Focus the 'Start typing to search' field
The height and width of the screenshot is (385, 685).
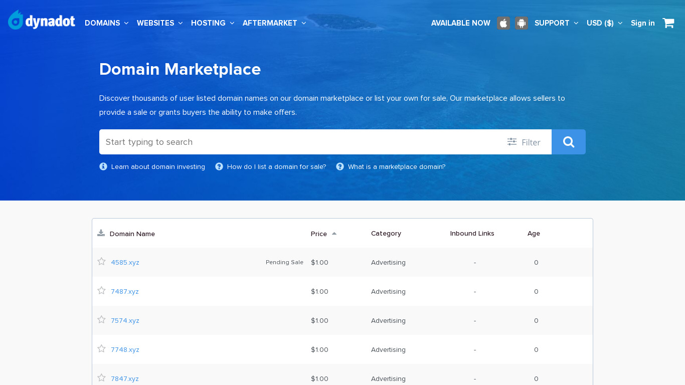click(x=301, y=142)
